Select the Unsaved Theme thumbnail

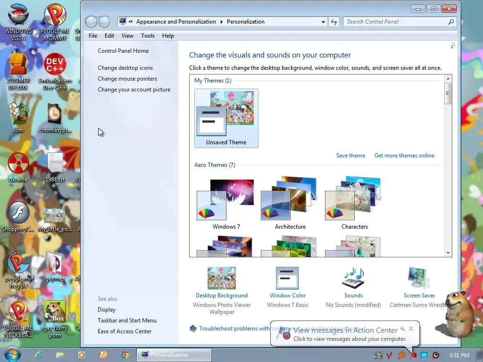pos(226,118)
